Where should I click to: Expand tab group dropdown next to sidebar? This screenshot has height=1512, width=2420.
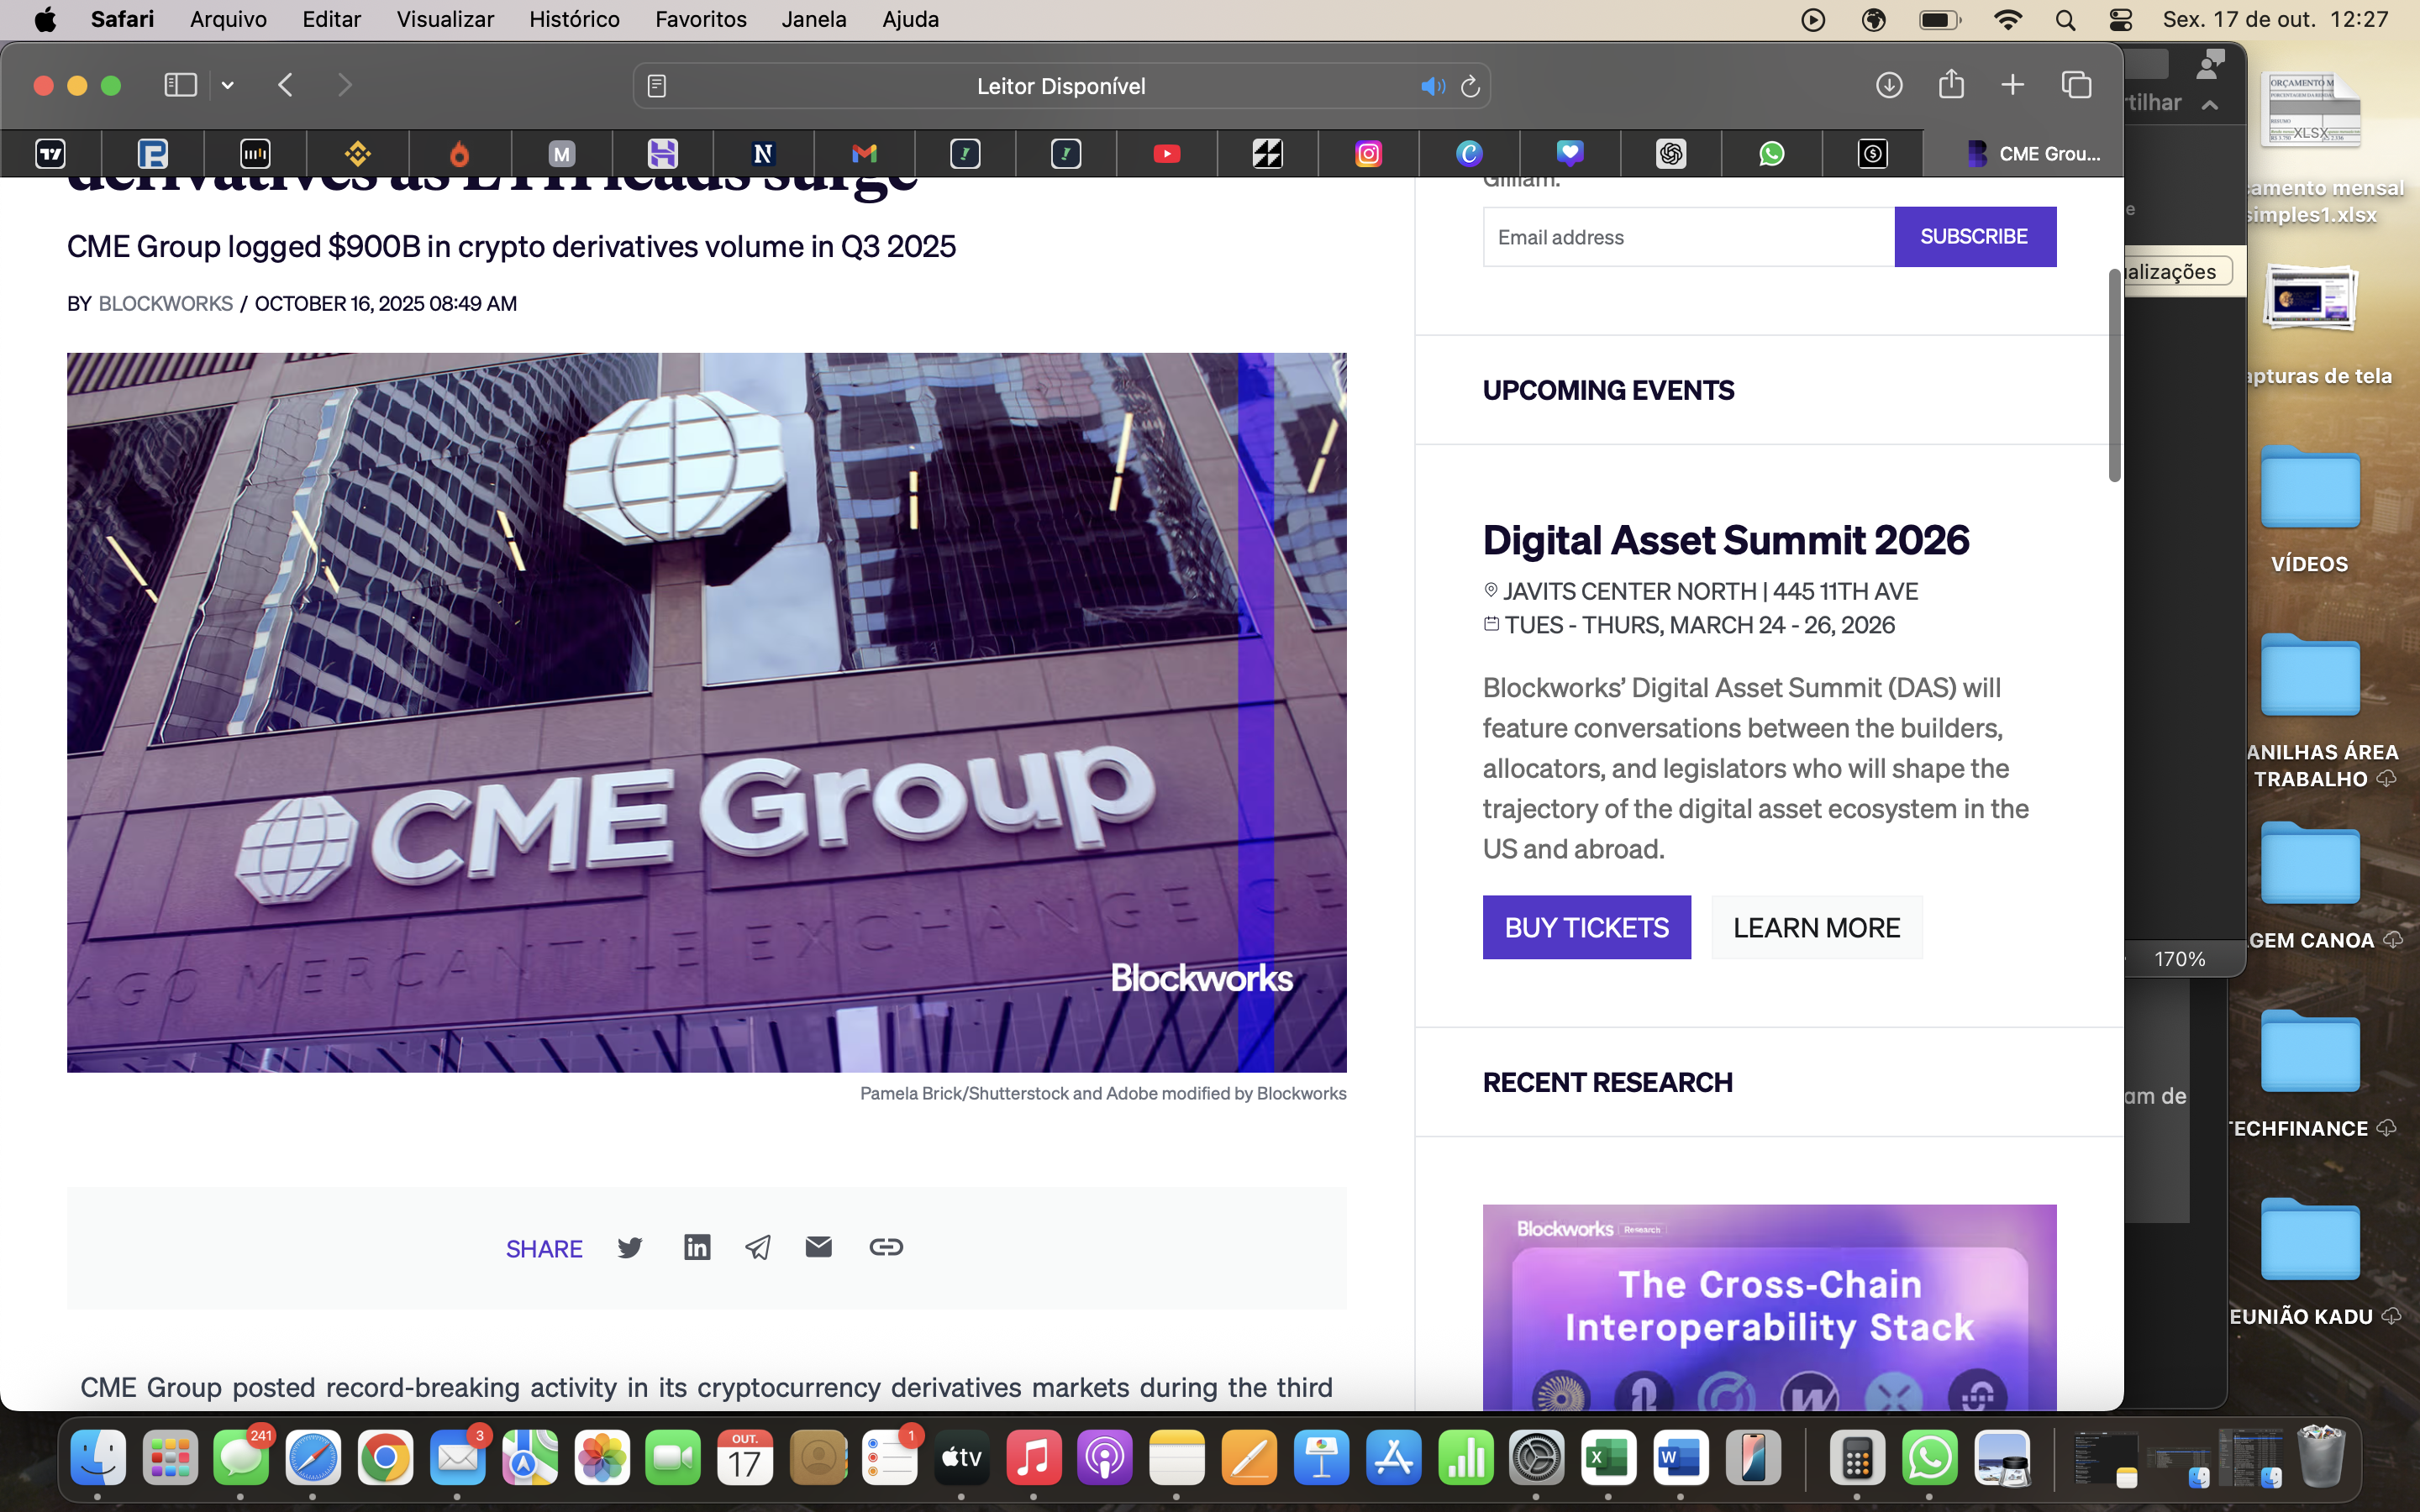coord(228,85)
